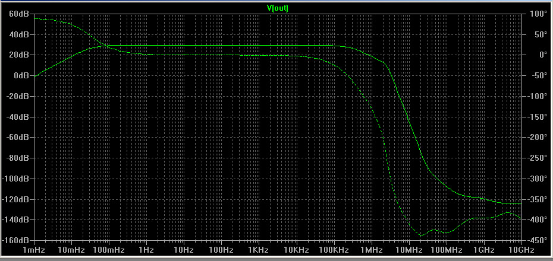The image size is (553, 261).
Task: Click the -80dB left axis label
Action: [x=18, y=158]
